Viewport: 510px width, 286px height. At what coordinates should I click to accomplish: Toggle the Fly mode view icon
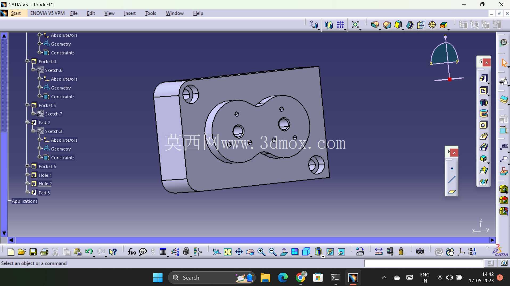point(216,252)
